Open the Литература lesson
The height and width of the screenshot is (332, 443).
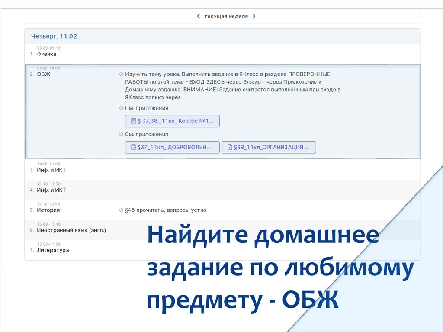pyautogui.click(x=53, y=250)
